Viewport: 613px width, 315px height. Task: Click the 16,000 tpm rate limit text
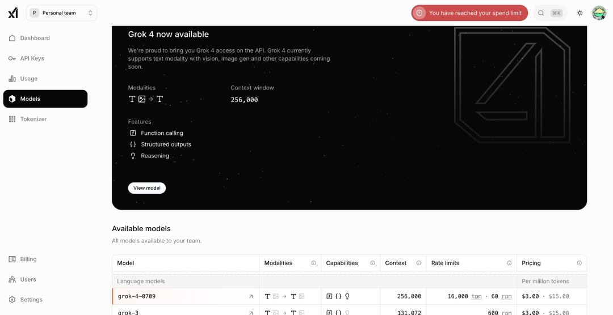pyautogui.click(x=464, y=296)
